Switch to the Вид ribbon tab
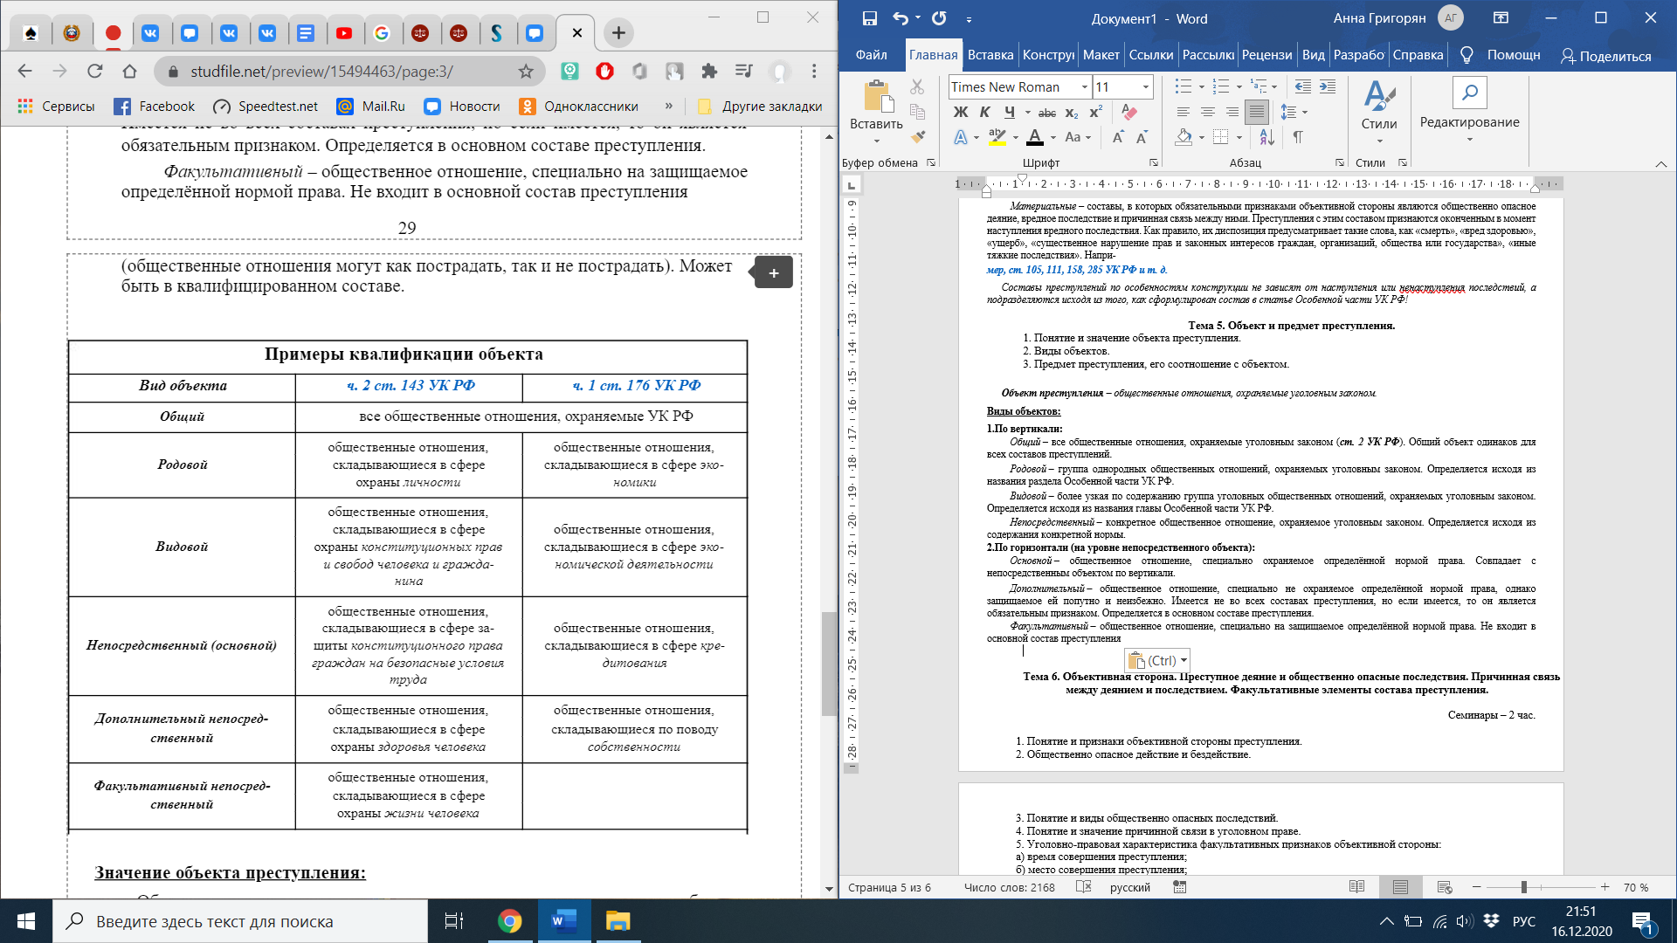Viewport: 1677px width, 943px height. pyautogui.click(x=1313, y=55)
